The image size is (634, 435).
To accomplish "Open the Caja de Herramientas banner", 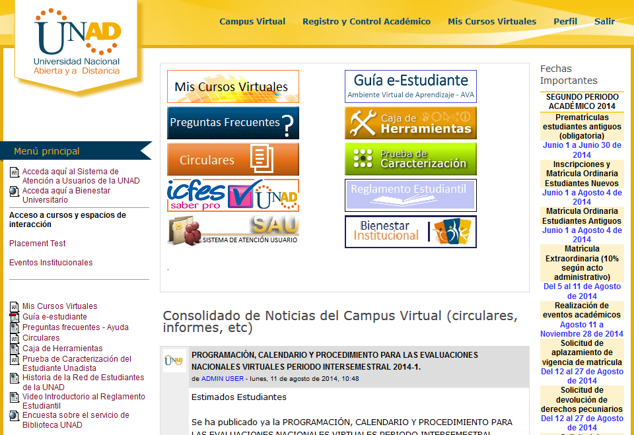I will pos(410,123).
